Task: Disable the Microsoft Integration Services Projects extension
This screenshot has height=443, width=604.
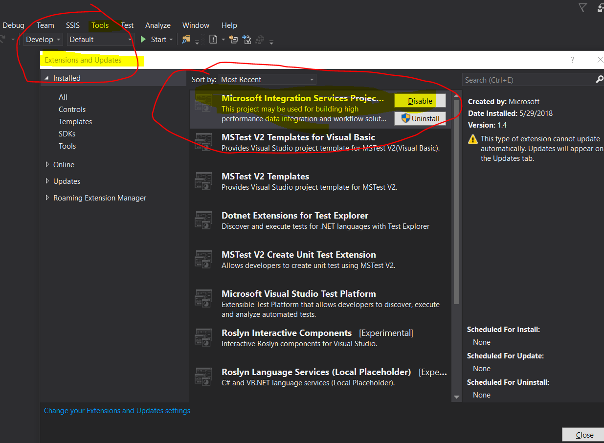Action: click(420, 101)
